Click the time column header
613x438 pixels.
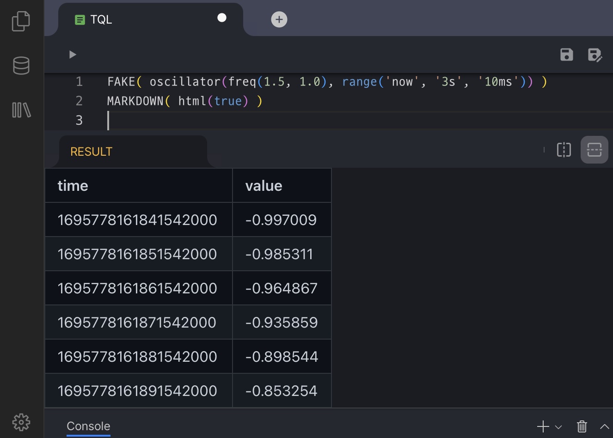point(73,186)
